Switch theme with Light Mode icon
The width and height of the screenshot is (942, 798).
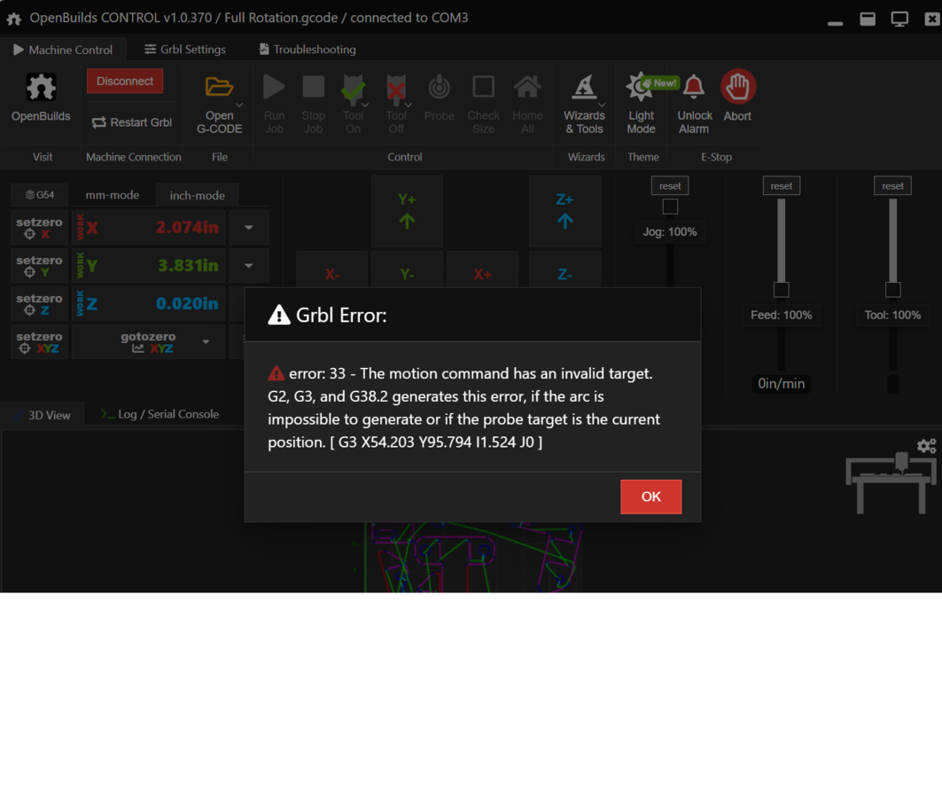(x=641, y=88)
